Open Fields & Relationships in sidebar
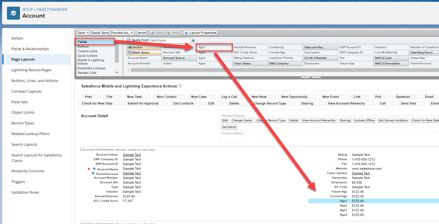This screenshot has height=224, width=439. (x=30, y=49)
